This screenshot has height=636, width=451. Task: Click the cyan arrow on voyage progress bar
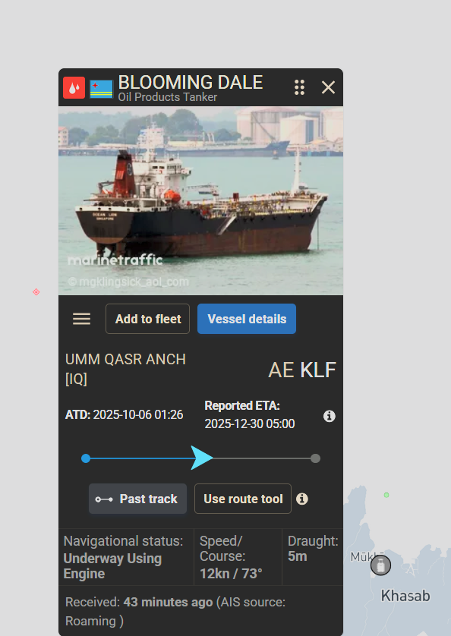click(x=201, y=458)
